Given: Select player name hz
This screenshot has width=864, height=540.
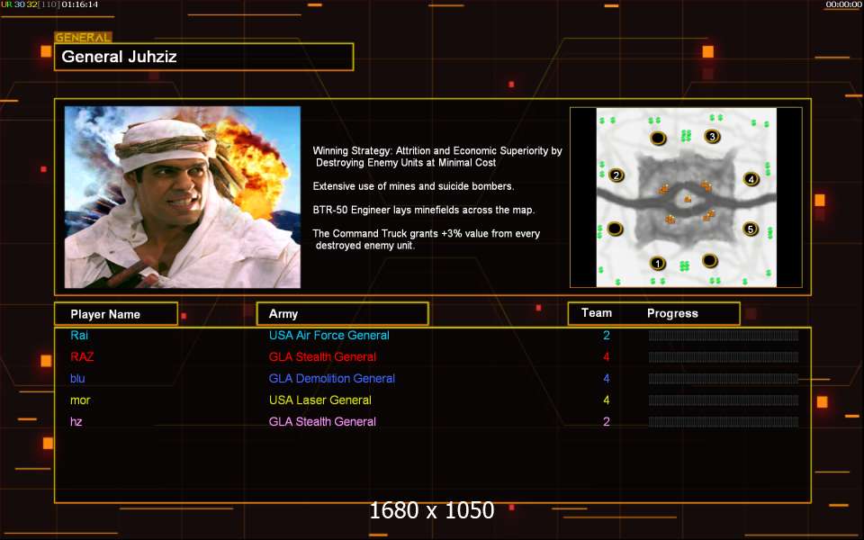Looking at the screenshot, I should (76, 421).
